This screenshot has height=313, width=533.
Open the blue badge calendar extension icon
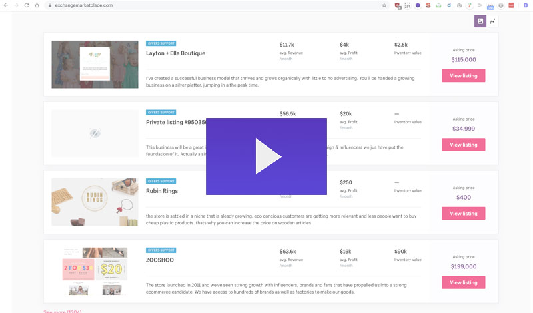490,6
